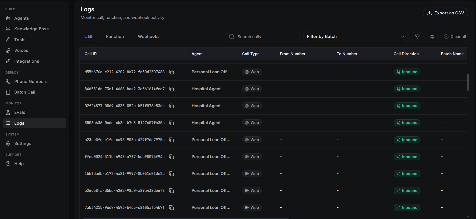
Task: Click Web badge in row e26db8fa
Action: click(x=252, y=190)
